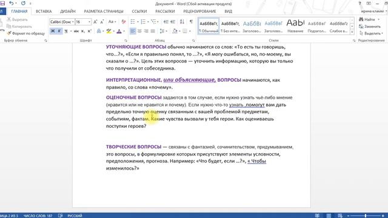Click Формат по образцу painter
Viewport: 388px width, 218px height.
click(25, 33)
